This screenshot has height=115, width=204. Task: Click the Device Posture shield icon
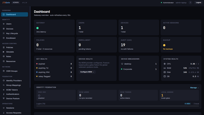4,98
